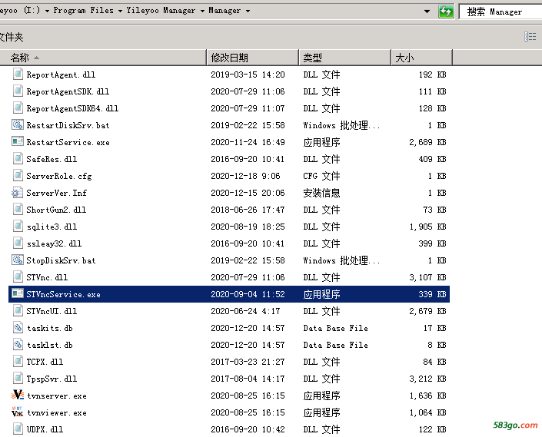Image resolution: width=542 pixels, height=437 pixels.
Task: Expand the arrow after the (I:) drive breadcrumb
Action: pyautogui.click(x=46, y=11)
